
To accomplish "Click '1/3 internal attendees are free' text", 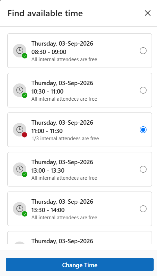I will point(65,139).
